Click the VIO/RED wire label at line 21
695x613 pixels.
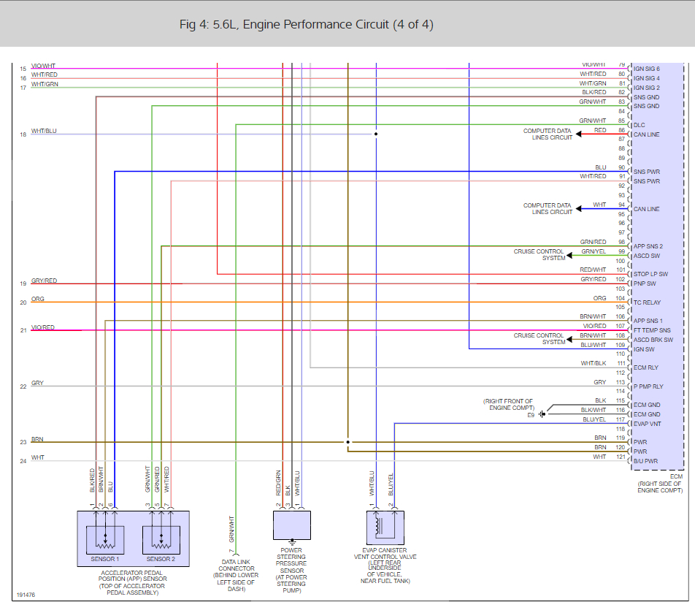tap(43, 327)
